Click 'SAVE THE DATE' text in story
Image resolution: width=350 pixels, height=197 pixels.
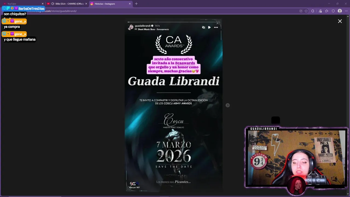[174, 167]
